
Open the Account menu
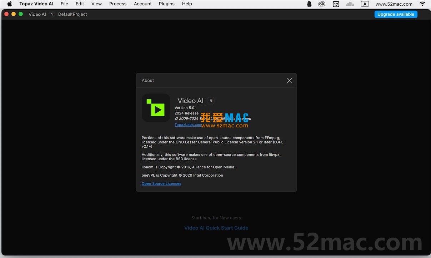point(143,4)
